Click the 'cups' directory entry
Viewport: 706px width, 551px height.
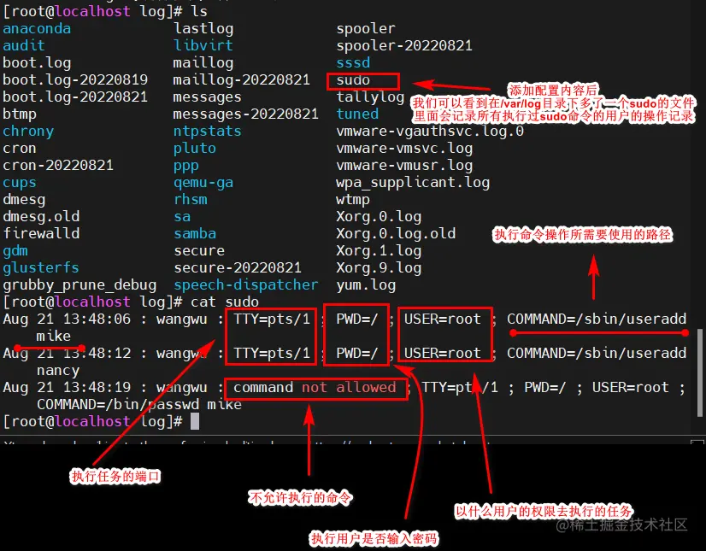pos(20,182)
